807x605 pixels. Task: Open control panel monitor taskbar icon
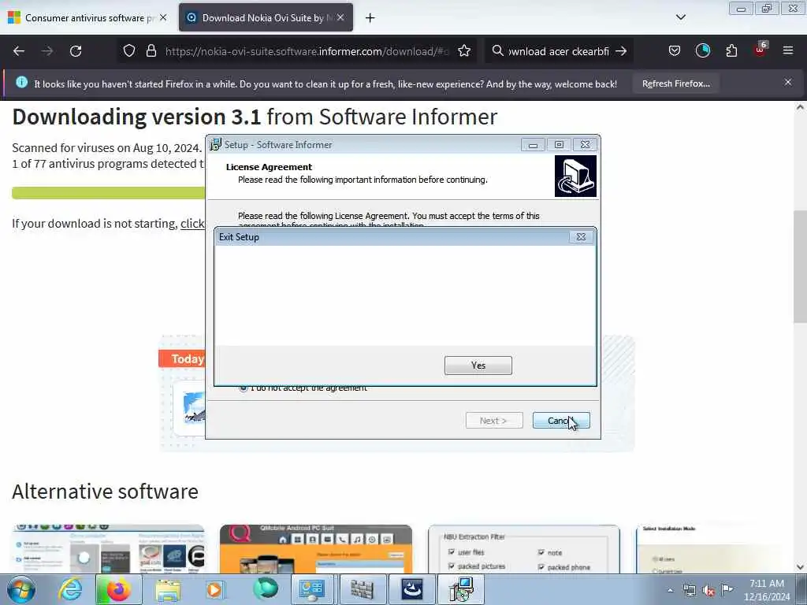[x=313, y=589]
